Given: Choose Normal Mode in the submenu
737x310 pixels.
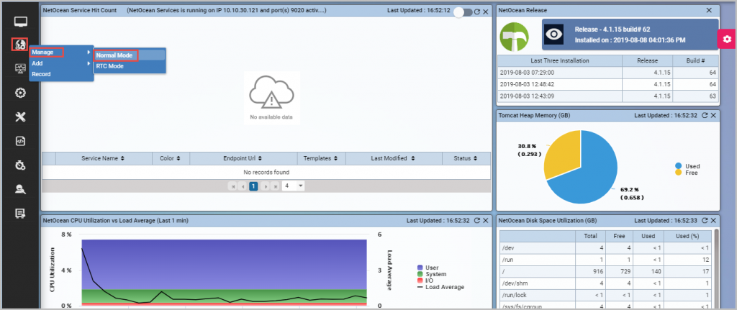Looking at the screenshot, I should [x=130, y=55].
